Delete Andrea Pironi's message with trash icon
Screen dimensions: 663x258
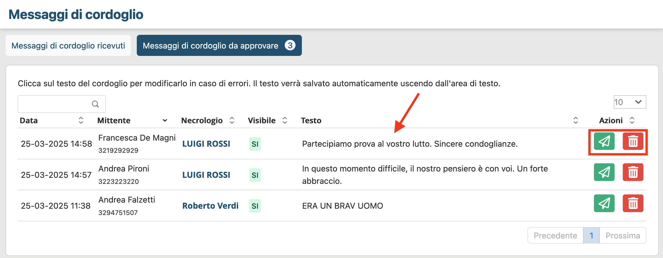633,172
